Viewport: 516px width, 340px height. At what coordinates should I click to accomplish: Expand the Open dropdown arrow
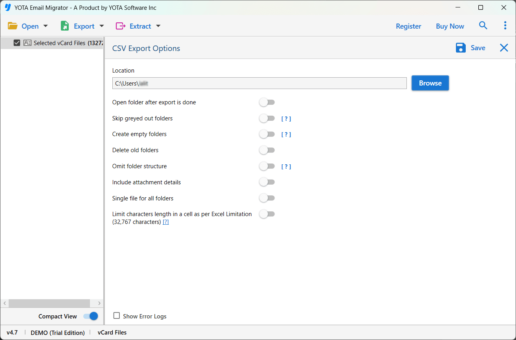tap(46, 26)
